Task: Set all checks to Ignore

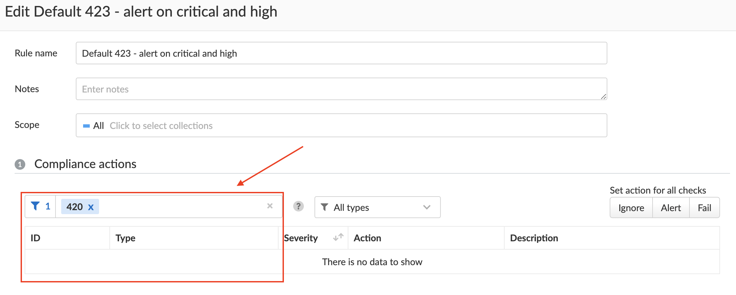Action: tap(631, 208)
